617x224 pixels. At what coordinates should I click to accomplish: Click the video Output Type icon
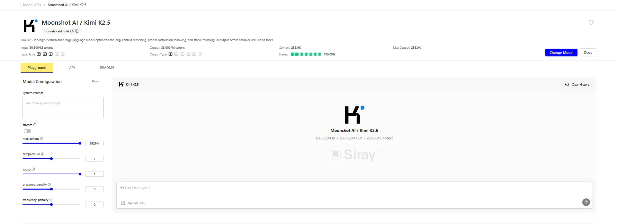[182, 54]
